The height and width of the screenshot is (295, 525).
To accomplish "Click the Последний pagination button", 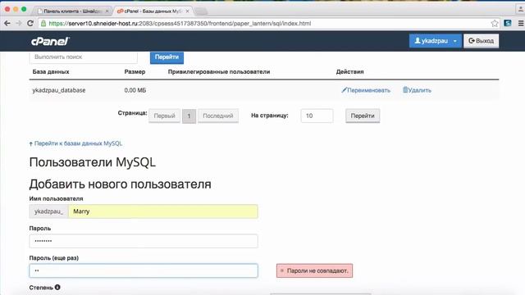I will (218, 116).
